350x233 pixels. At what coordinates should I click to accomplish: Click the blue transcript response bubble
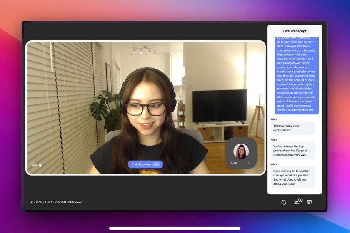tap(296, 75)
